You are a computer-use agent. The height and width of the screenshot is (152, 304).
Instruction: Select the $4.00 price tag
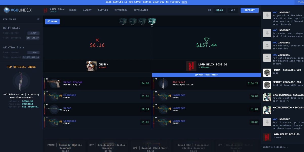click(x=145, y=83)
